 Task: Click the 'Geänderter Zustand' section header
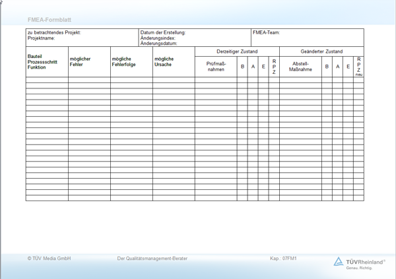click(321, 51)
